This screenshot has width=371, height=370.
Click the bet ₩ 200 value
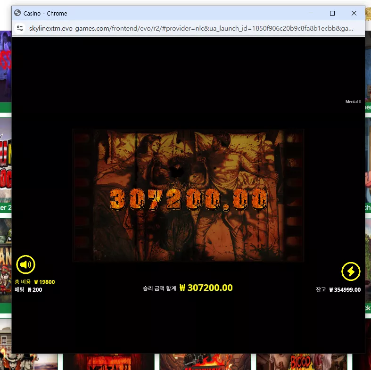[34, 289]
